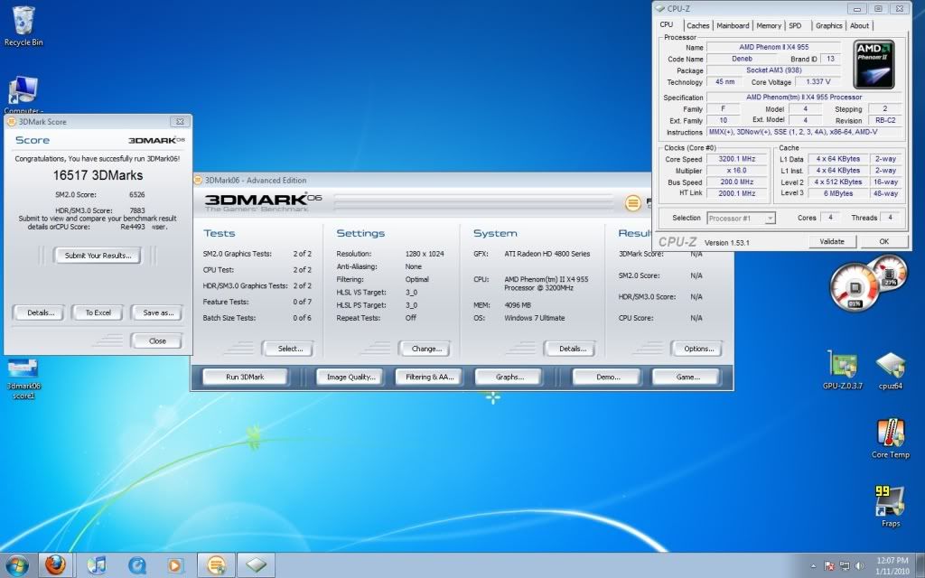Click the Action Center flag tray icon
This screenshot has width=925, height=578.
coord(828,566)
